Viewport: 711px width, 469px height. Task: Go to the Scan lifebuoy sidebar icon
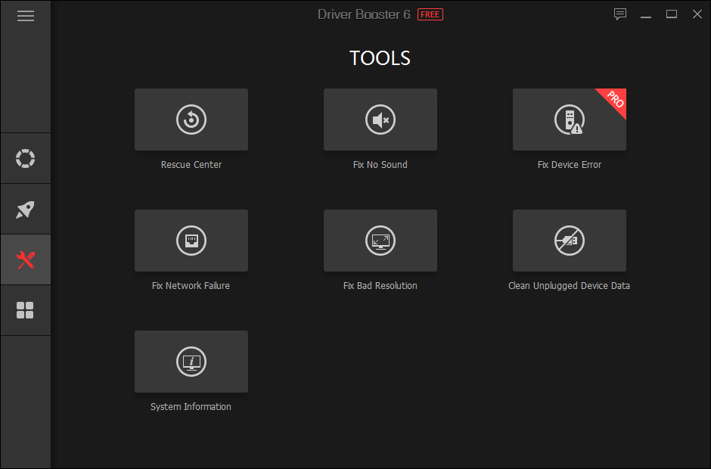(x=26, y=159)
